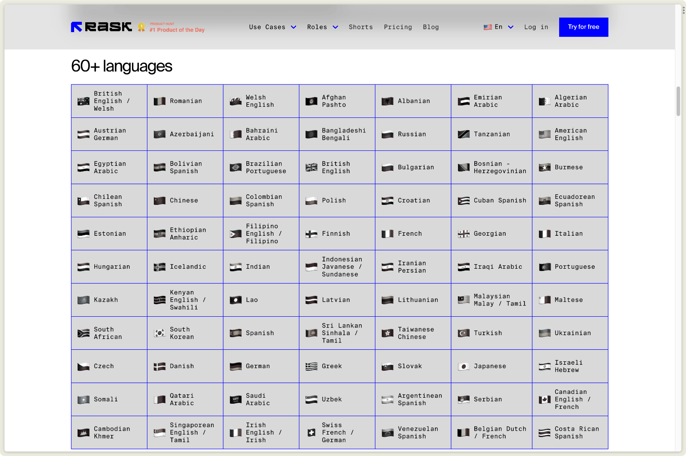The height and width of the screenshot is (456, 686).
Task: Click the US flag in language selector
Action: pyautogui.click(x=488, y=27)
